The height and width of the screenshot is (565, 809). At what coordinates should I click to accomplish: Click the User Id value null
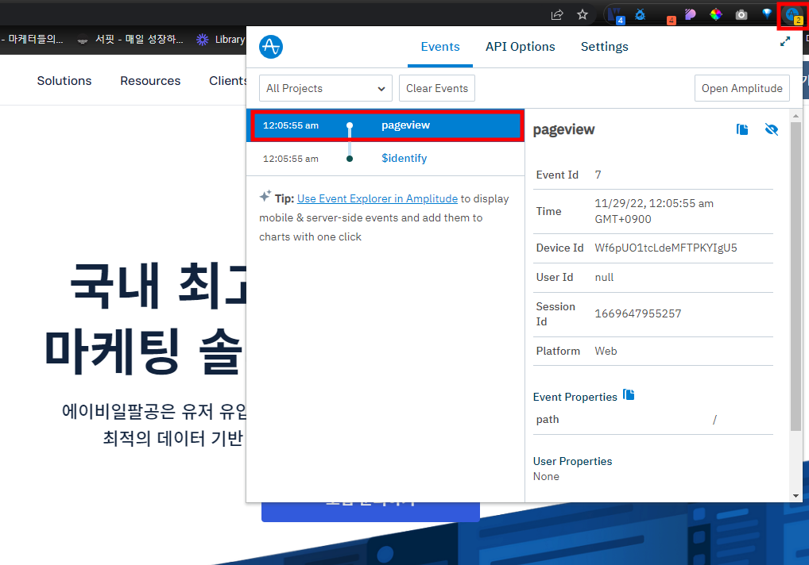pos(604,277)
